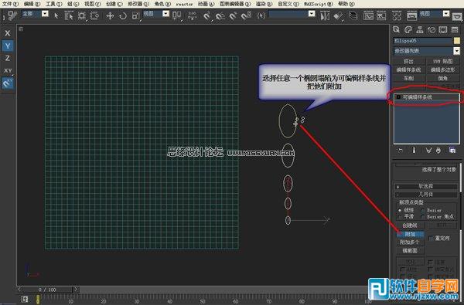464x305 pixels.
Task: Open the object color swatch
Action: pyautogui.click(x=457, y=41)
